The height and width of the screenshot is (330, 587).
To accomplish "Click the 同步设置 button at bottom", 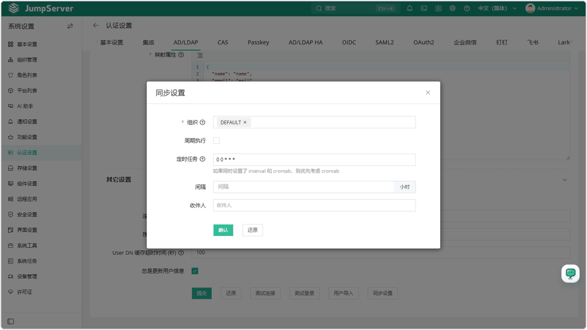I will 382,293.
